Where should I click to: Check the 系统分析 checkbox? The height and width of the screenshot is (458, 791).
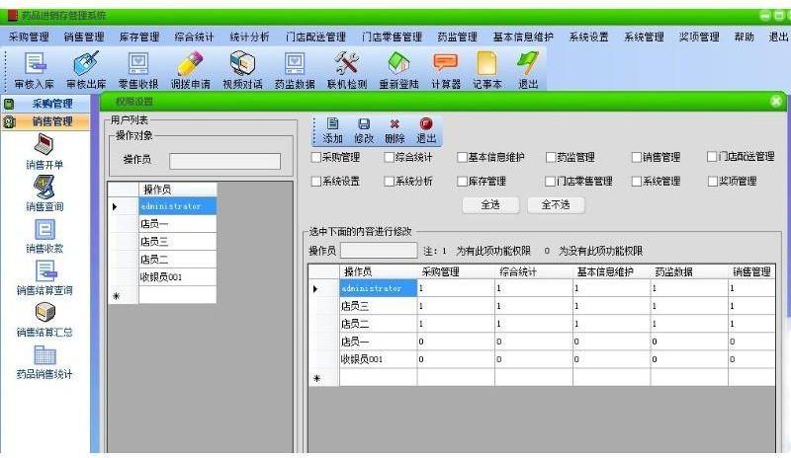[389, 181]
